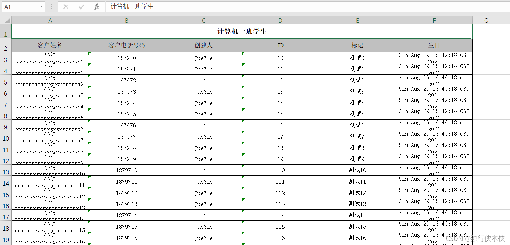This screenshot has height=245, width=510.
Task: Click the merged title cell 计算机一班学生
Action: point(242,31)
